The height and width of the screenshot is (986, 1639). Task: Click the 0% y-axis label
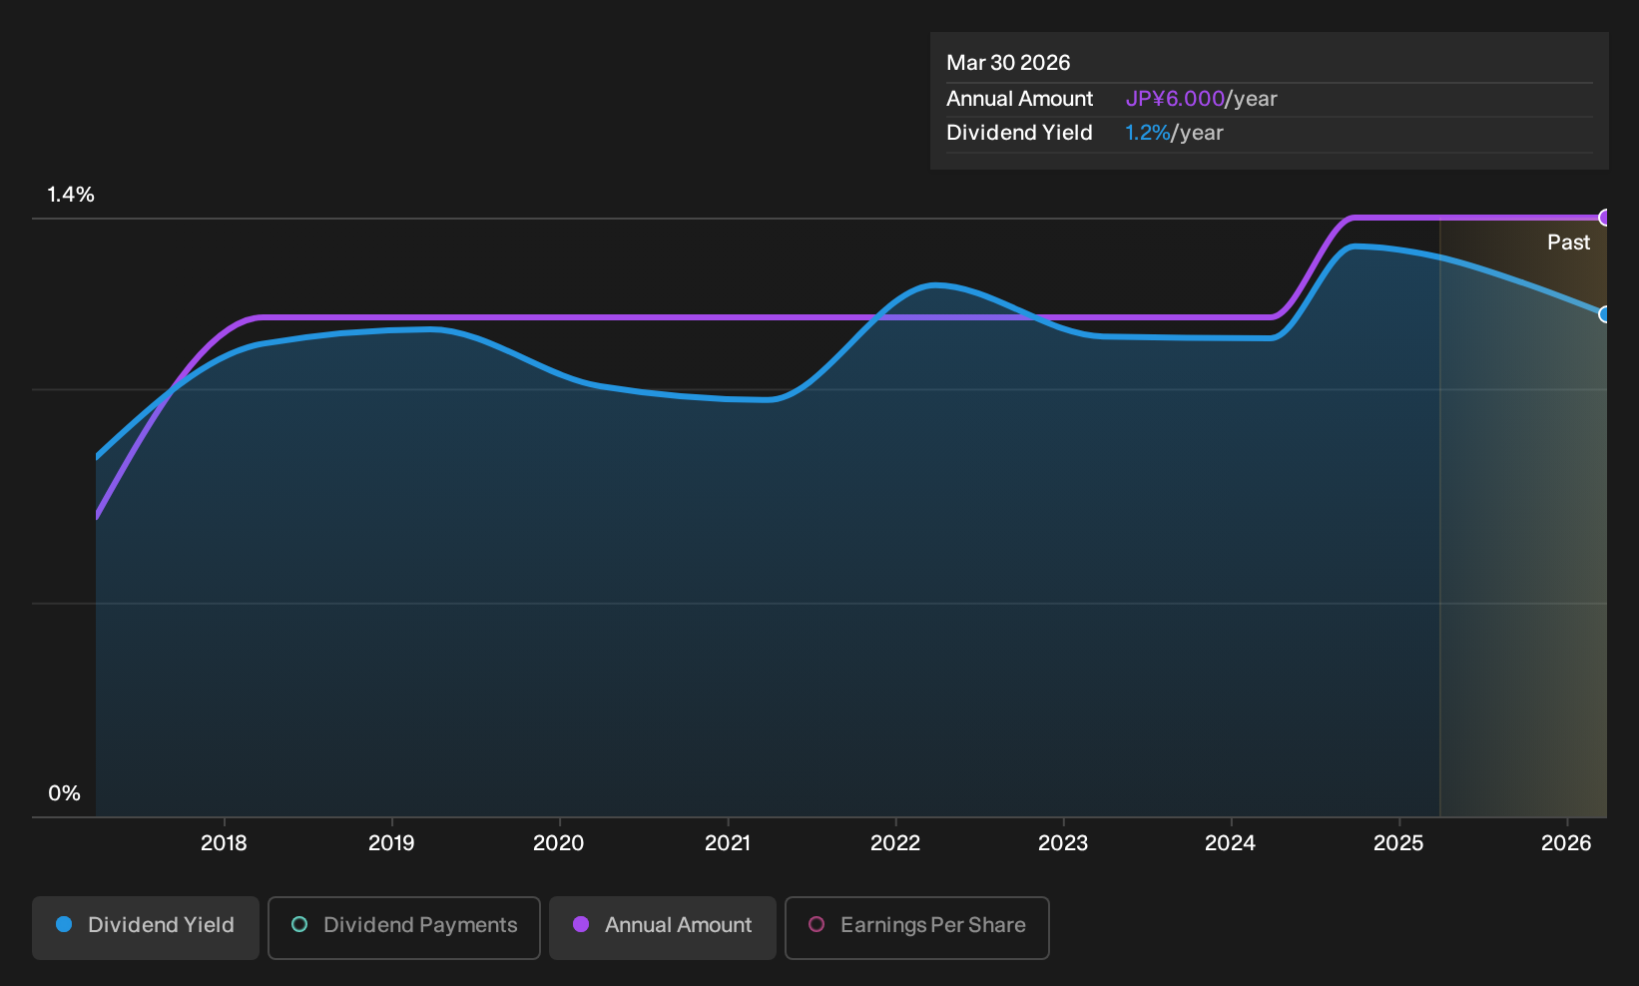(x=64, y=793)
